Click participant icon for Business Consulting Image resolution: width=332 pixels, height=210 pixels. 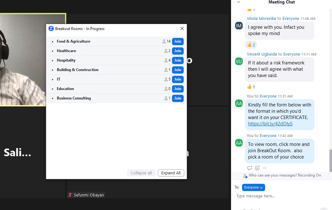[x=166, y=98]
